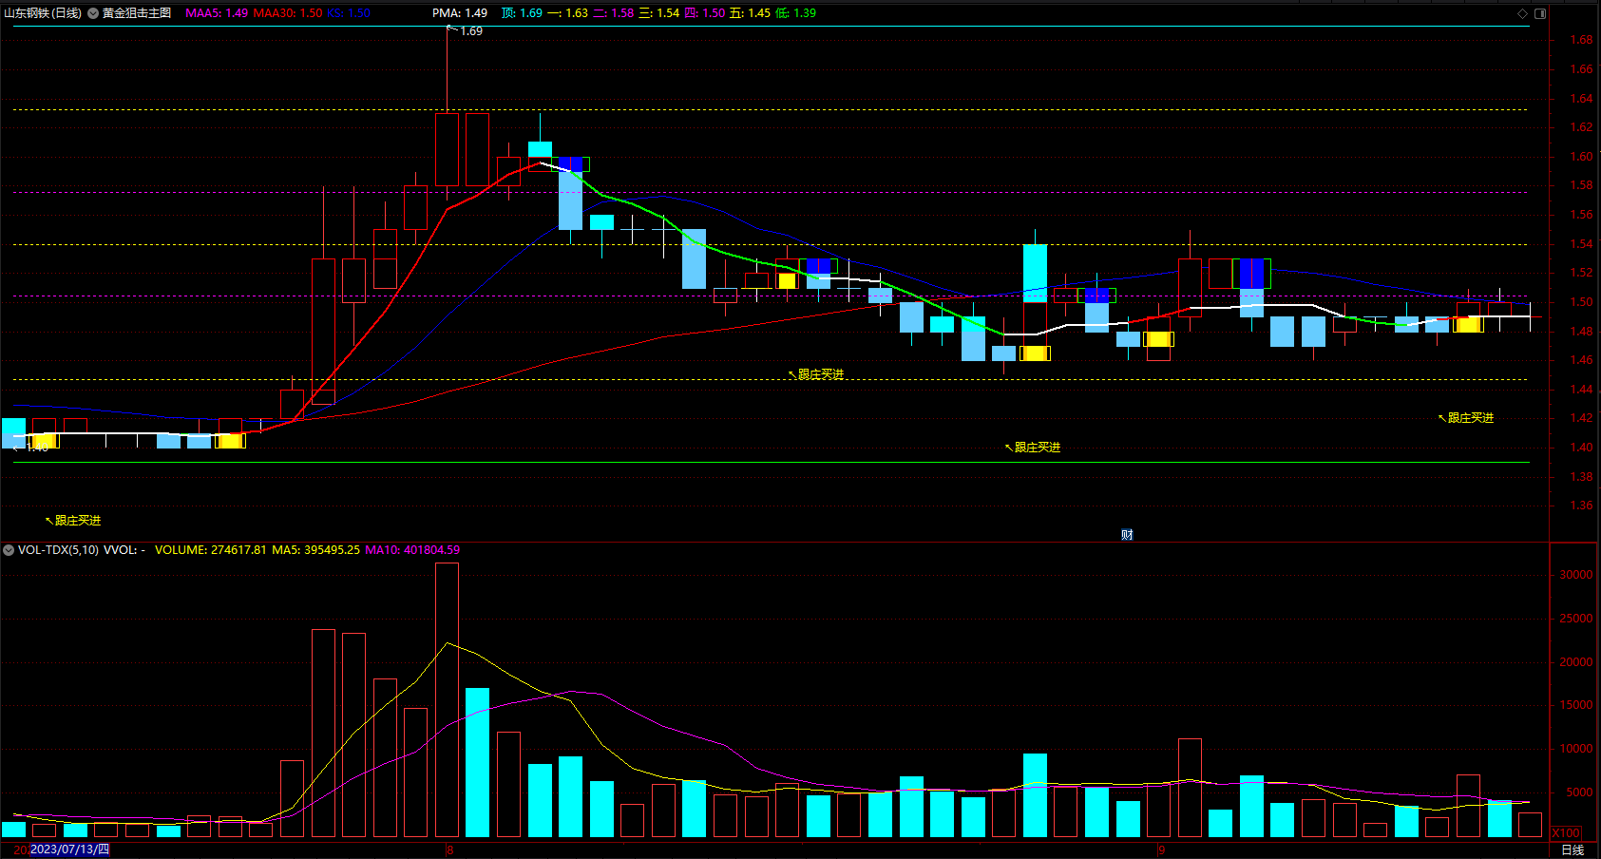Click the 2023/07/13/四 date label
Screen dimensions: 1601x859
69,849
